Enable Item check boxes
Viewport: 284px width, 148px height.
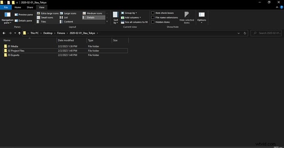coord(153,13)
